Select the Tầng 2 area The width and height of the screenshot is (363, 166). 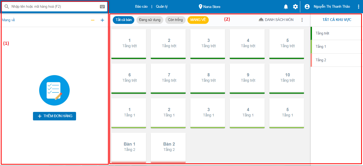(x=336, y=60)
